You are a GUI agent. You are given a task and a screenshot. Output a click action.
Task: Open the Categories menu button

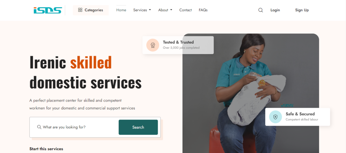coord(91,10)
